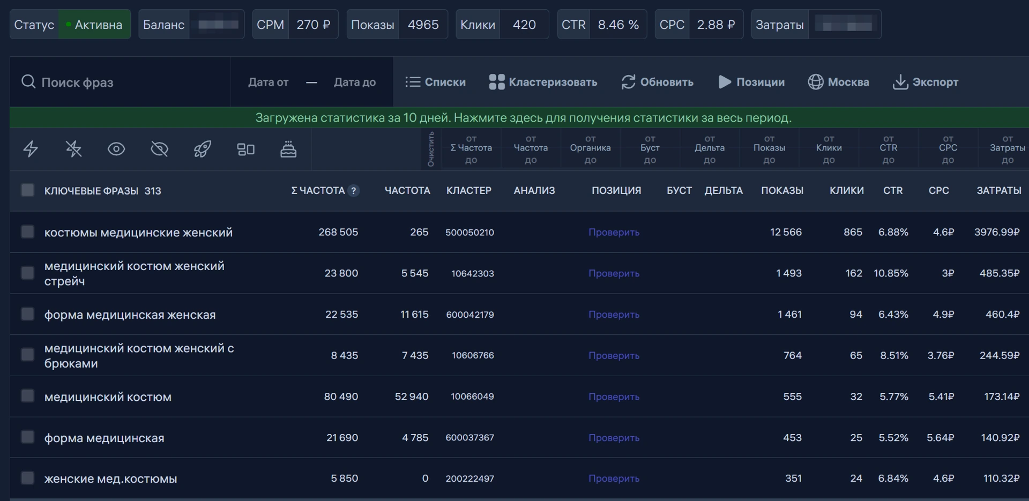Change region Москва
Viewport: 1029px width, 501px height.
[838, 82]
